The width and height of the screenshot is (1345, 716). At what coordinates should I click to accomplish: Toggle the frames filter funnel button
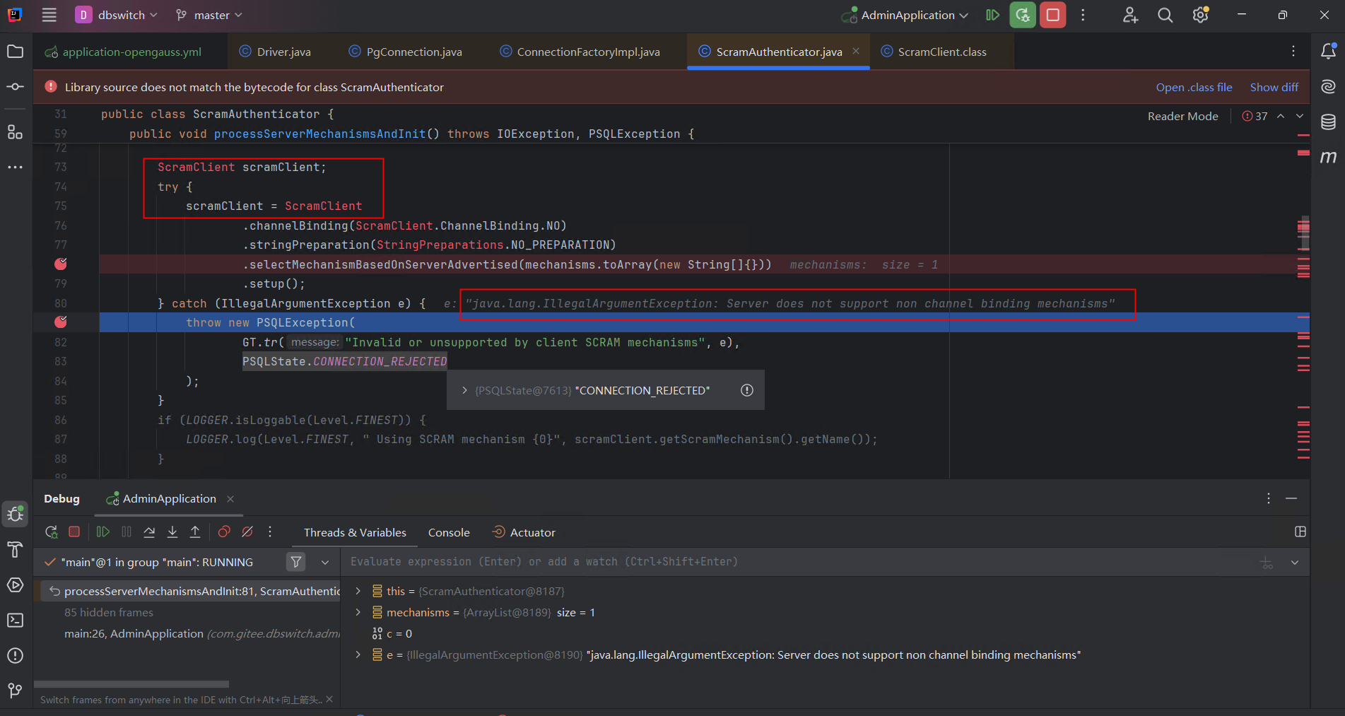tap(296, 562)
